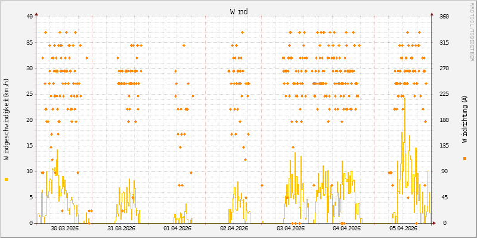The height and width of the screenshot is (238, 477).
Task: Click the 40 tick on left axis
Action: [29, 17]
